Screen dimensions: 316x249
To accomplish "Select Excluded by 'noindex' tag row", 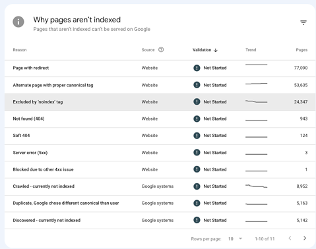I will click(160, 102).
